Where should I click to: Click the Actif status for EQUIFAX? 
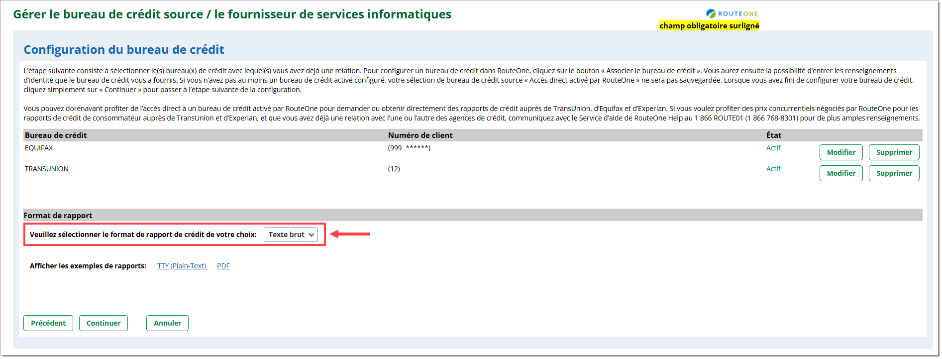coord(773,148)
